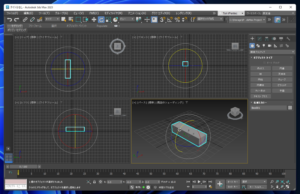
Task: Open the Utilities wrench panel tab
Action: pyautogui.click(x=288, y=39)
